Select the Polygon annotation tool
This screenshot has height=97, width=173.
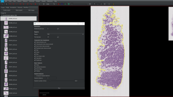(20, 4)
